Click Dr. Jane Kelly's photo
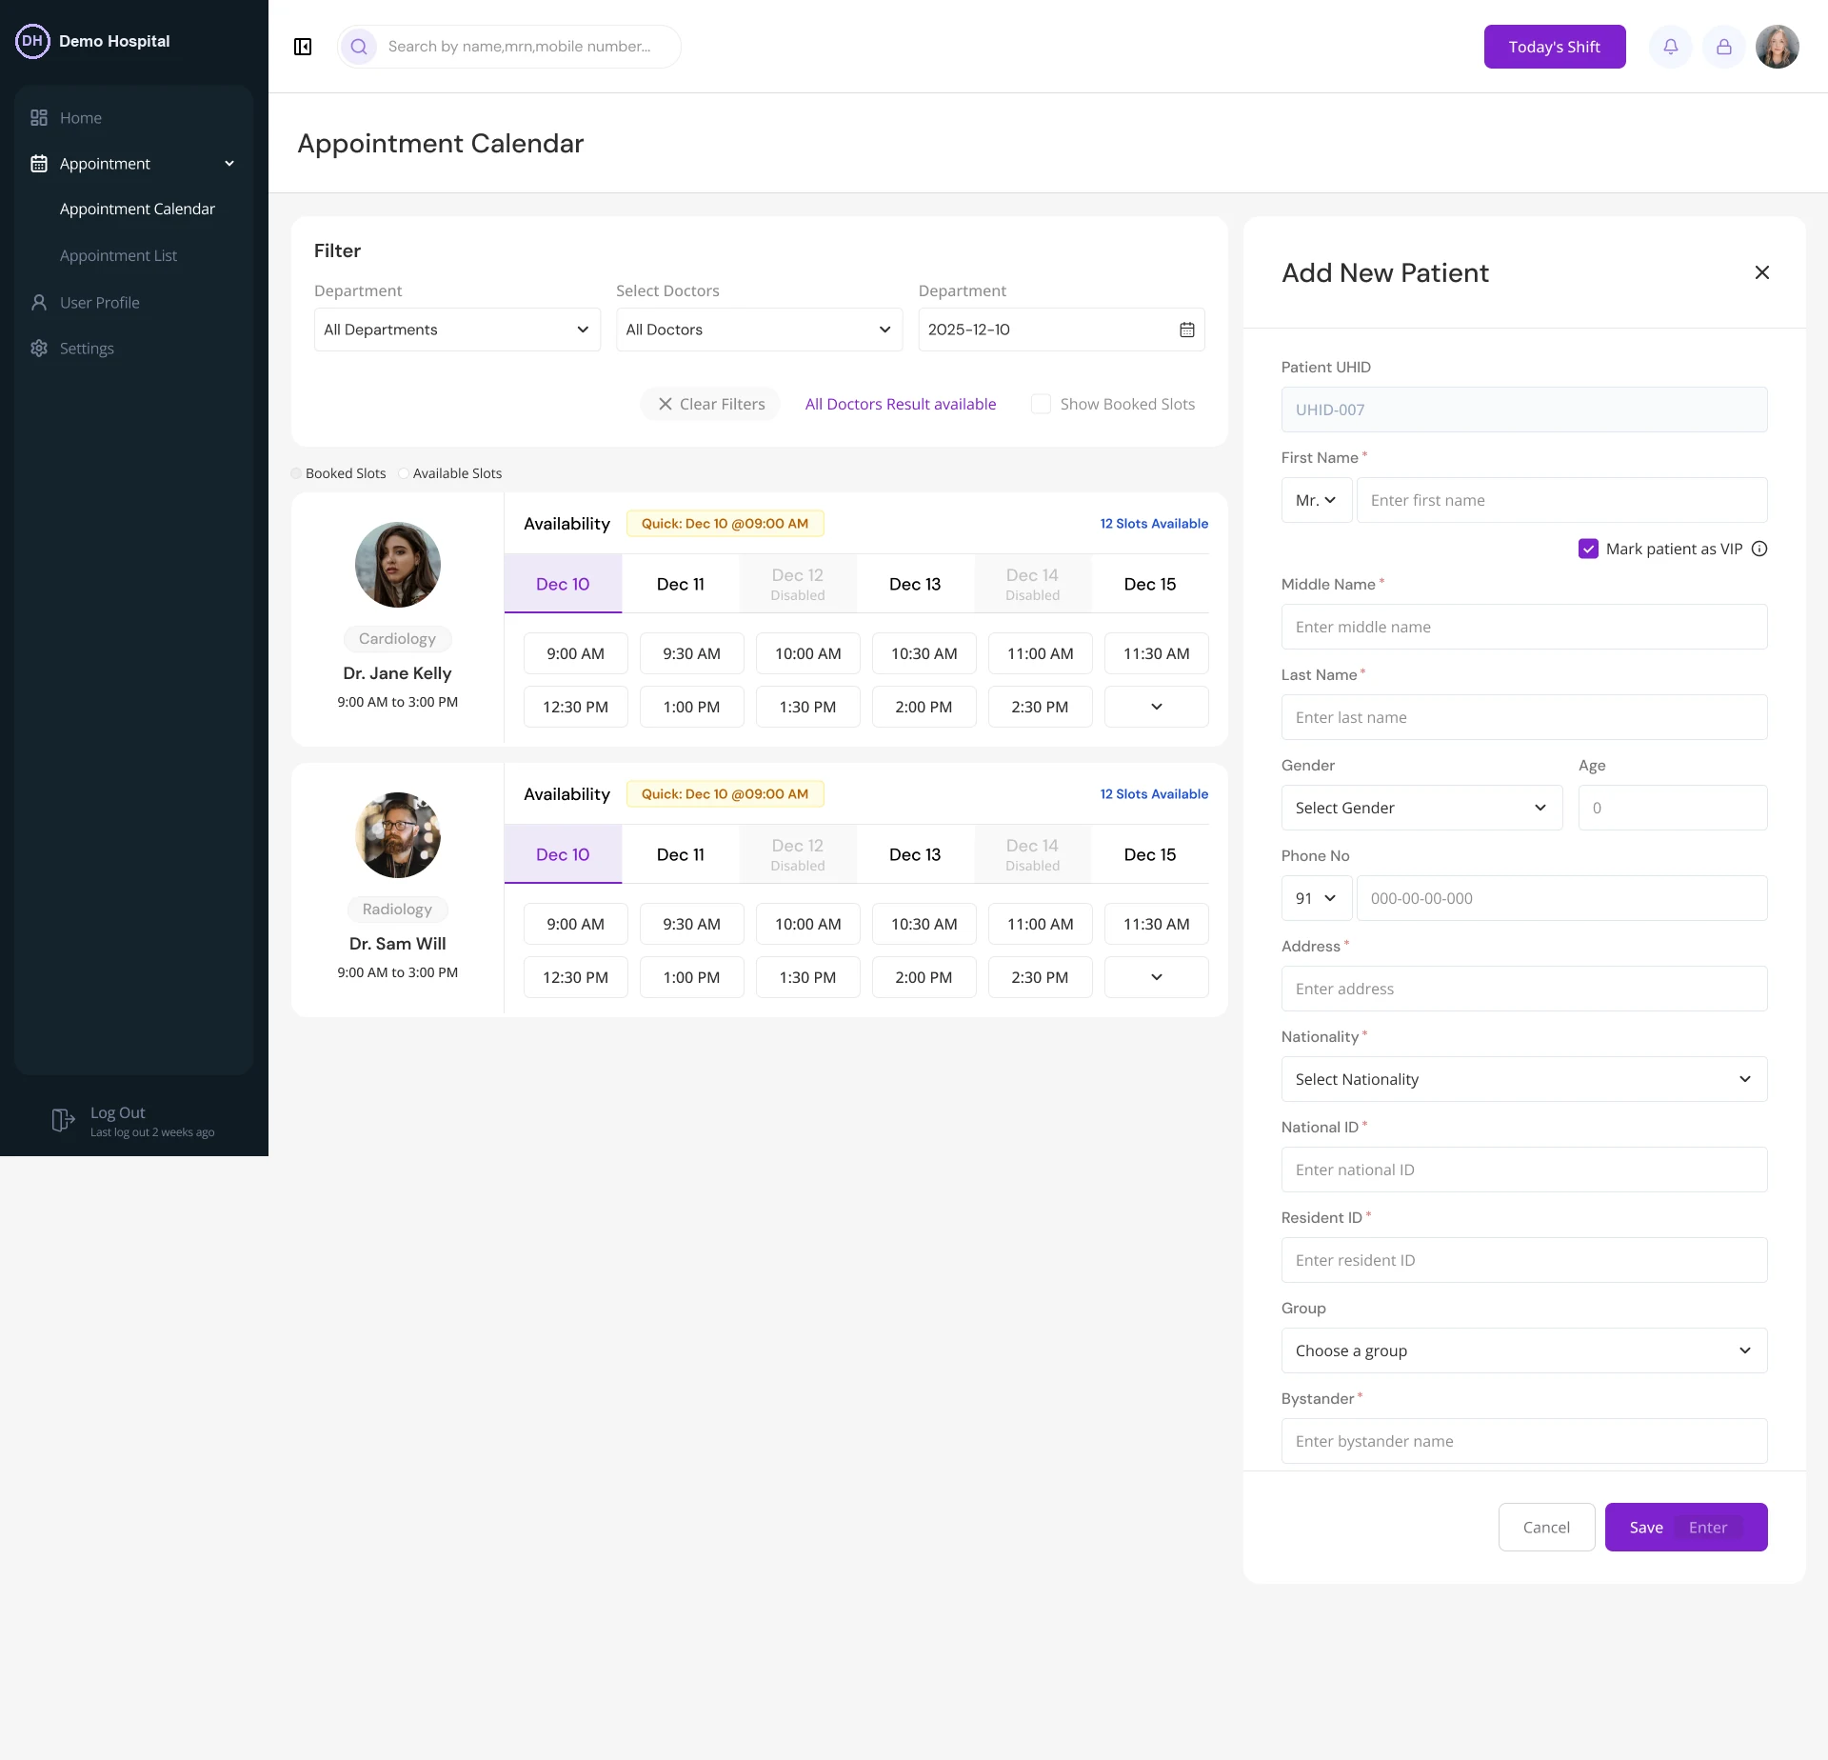The image size is (1828, 1760). tap(398, 565)
